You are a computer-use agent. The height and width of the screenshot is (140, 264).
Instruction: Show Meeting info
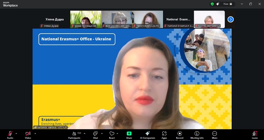point(197,134)
